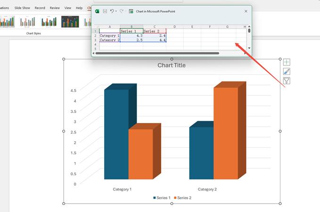Select column D header in the data sheet
Screen dimensions: 320x212
175,27
